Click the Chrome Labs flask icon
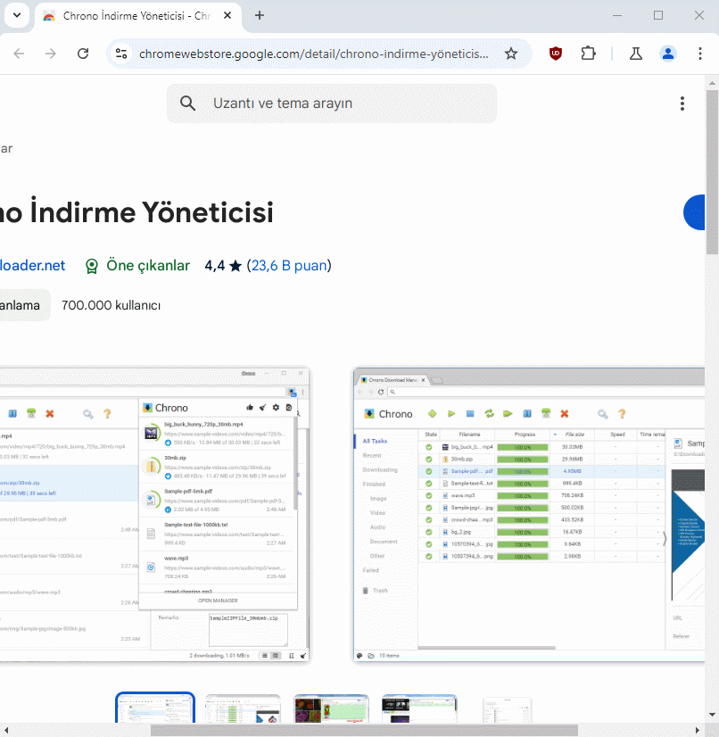 [636, 54]
